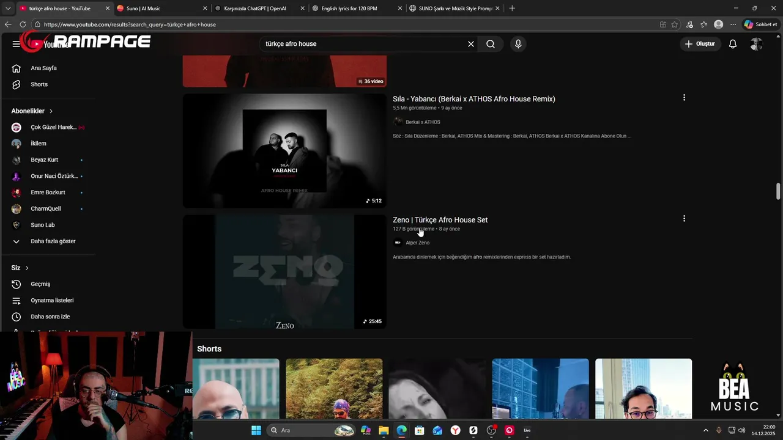
Task: Open the YouTube hamburger guide menu
Action: click(16, 44)
